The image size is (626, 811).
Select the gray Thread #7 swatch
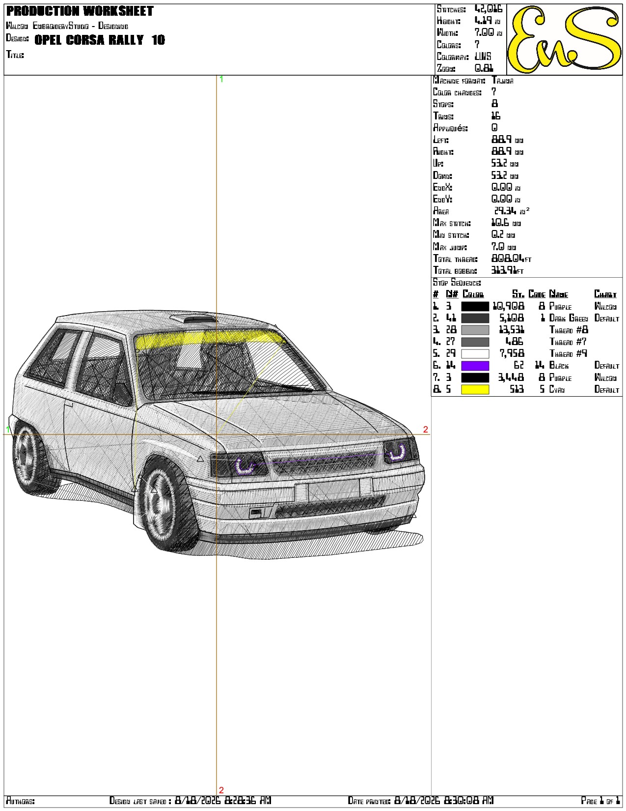[x=475, y=342]
